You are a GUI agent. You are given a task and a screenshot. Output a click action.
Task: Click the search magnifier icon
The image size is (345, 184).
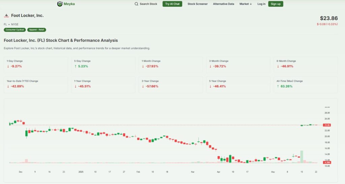[136, 4]
